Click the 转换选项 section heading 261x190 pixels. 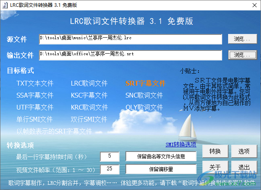click(20, 145)
